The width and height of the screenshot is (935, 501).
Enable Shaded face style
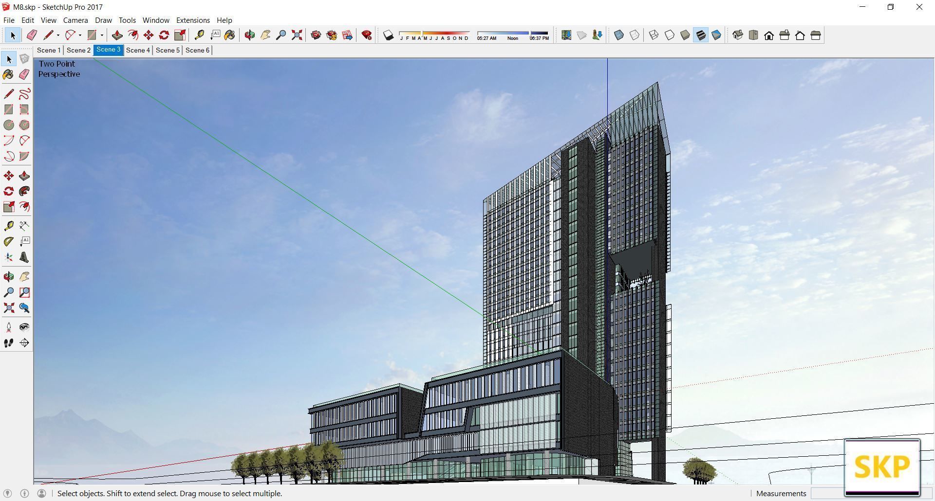(685, 35)
